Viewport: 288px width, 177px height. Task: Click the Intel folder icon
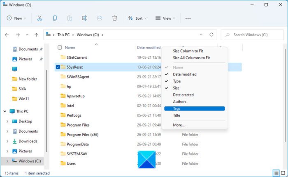click(63, 106)
